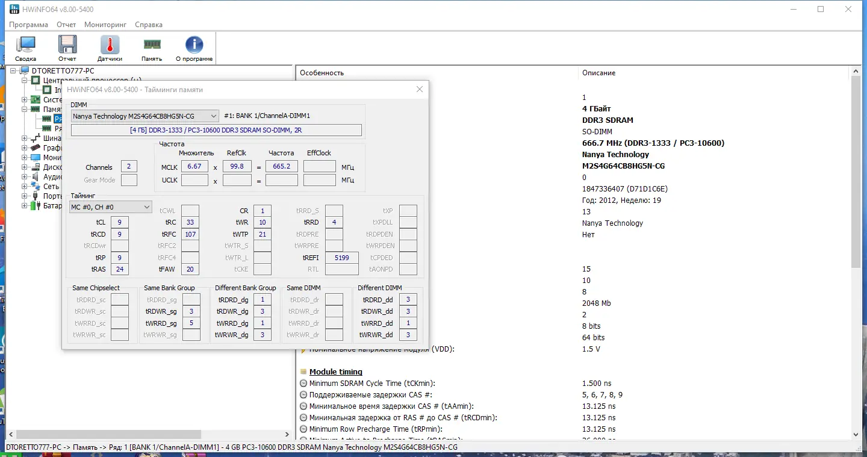
Task: Click the tREFI value field
Action: [341, 257]
